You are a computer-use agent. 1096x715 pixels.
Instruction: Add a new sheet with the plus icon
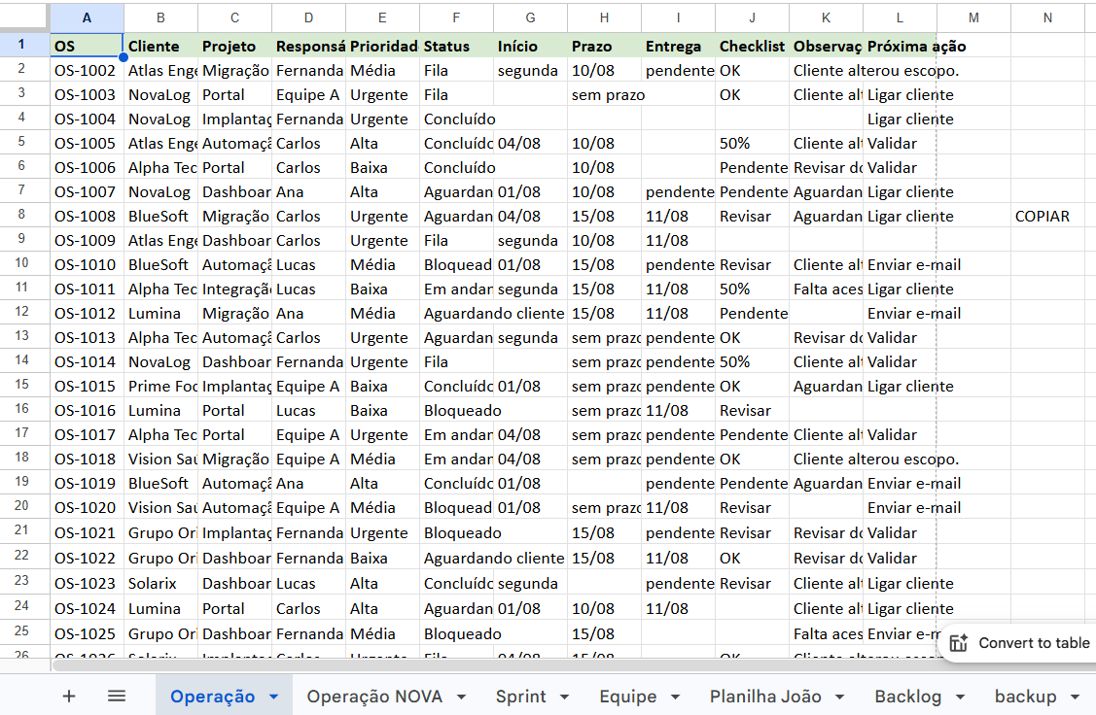[x=68, y=697]
